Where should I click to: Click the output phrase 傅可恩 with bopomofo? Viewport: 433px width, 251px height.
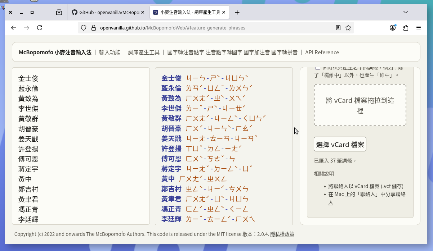[x=198, y=159]
